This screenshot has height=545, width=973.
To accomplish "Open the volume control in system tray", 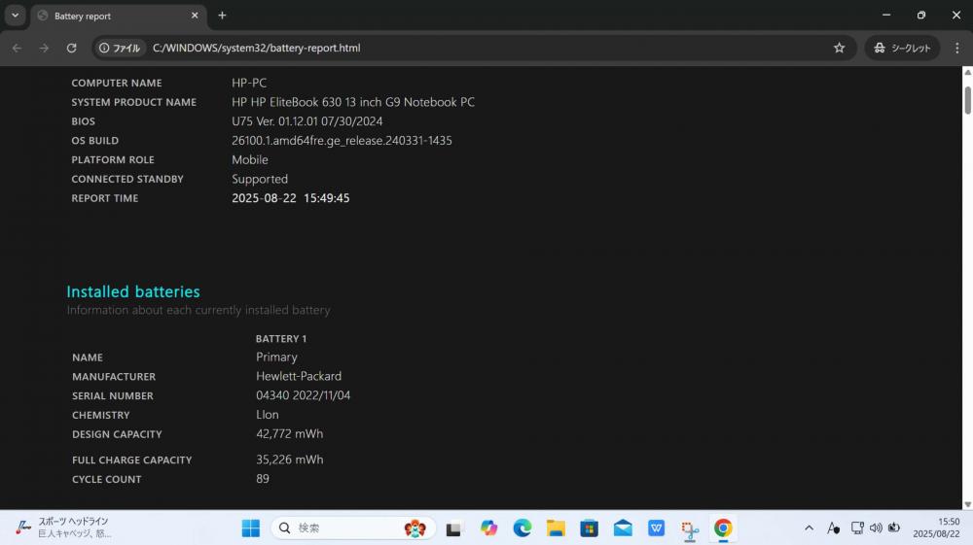I will coord(876,528).
